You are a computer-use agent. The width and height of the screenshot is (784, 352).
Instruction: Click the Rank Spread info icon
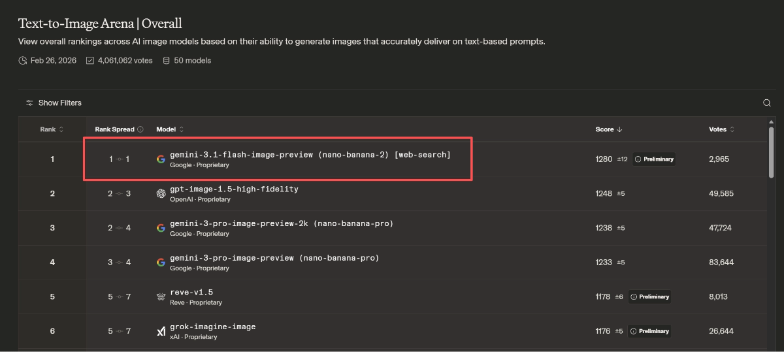coord(140,129)
